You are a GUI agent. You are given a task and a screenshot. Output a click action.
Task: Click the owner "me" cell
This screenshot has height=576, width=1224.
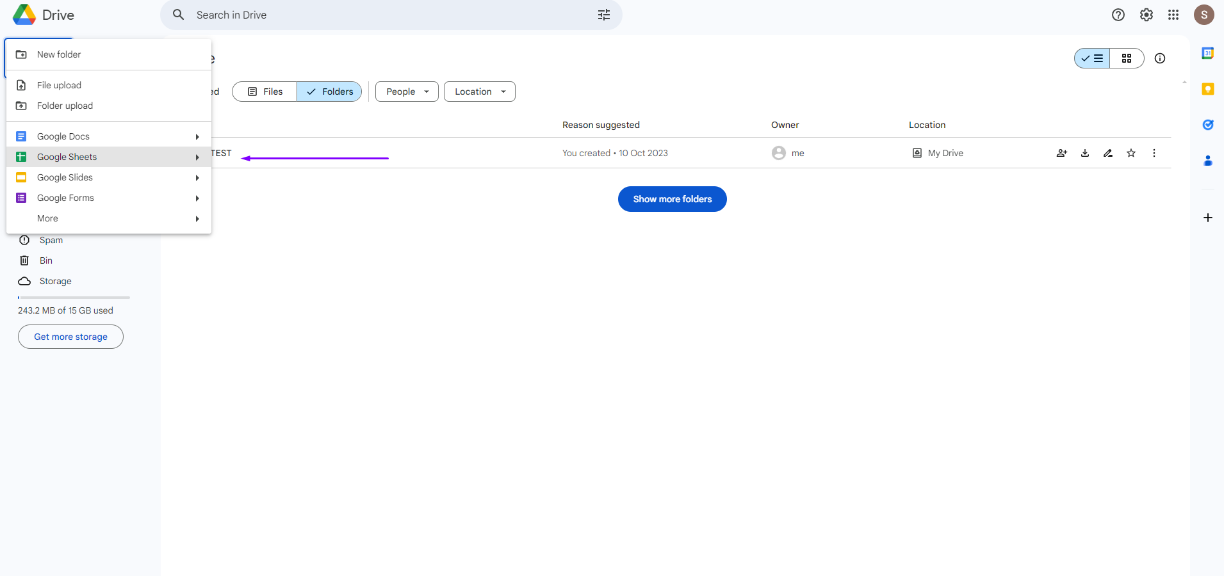point(788,153)
